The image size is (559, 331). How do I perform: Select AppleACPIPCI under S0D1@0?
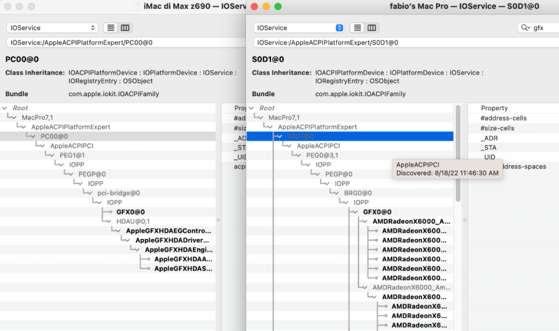coord(319,146)
